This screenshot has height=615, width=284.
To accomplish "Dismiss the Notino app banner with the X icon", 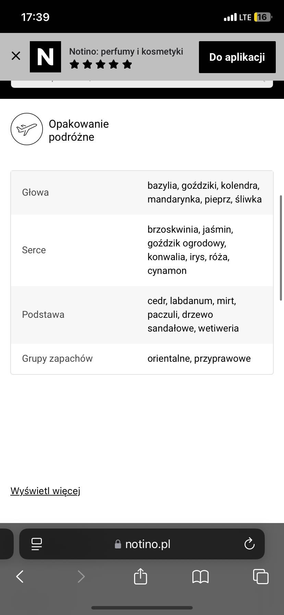I will 16,56.
